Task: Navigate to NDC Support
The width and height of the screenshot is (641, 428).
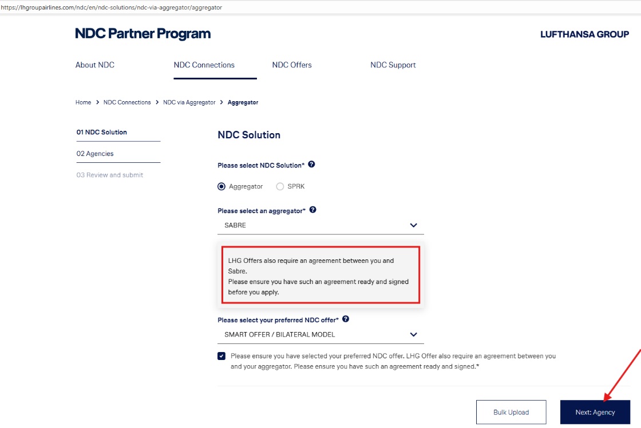Action: 393,65
